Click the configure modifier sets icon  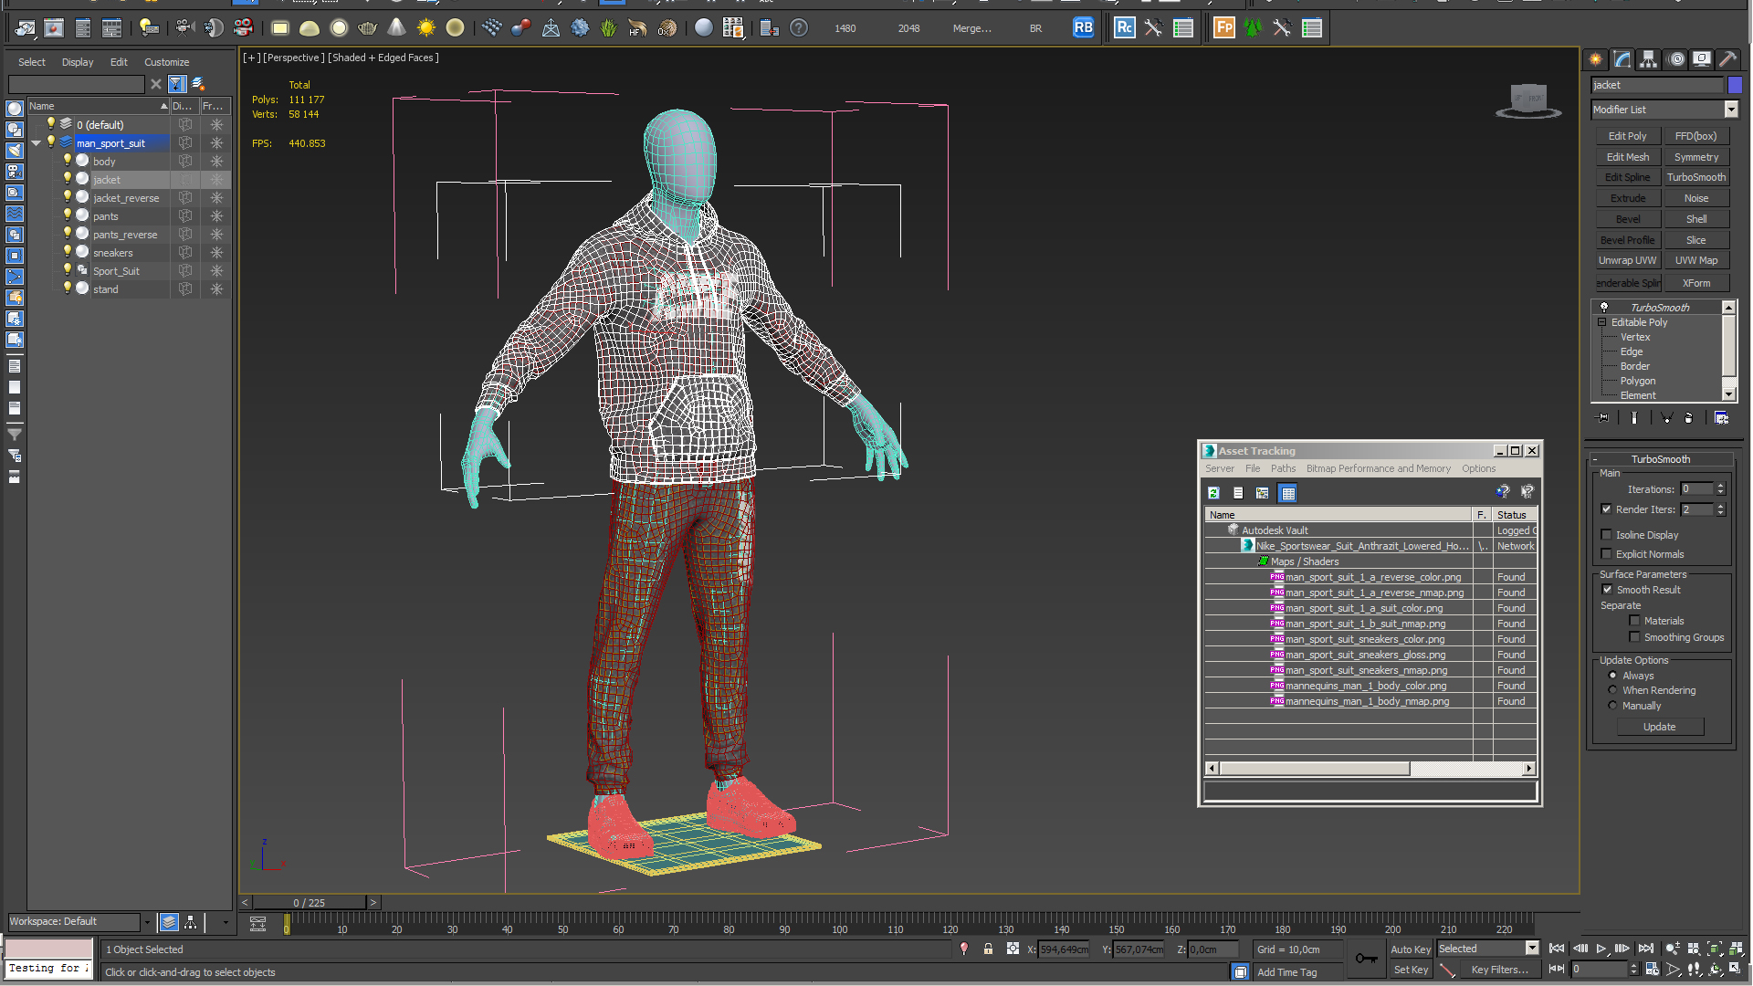coord(1722,418)
